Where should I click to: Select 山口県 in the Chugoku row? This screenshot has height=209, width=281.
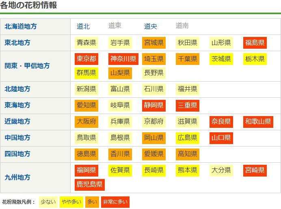coord(221,138)
